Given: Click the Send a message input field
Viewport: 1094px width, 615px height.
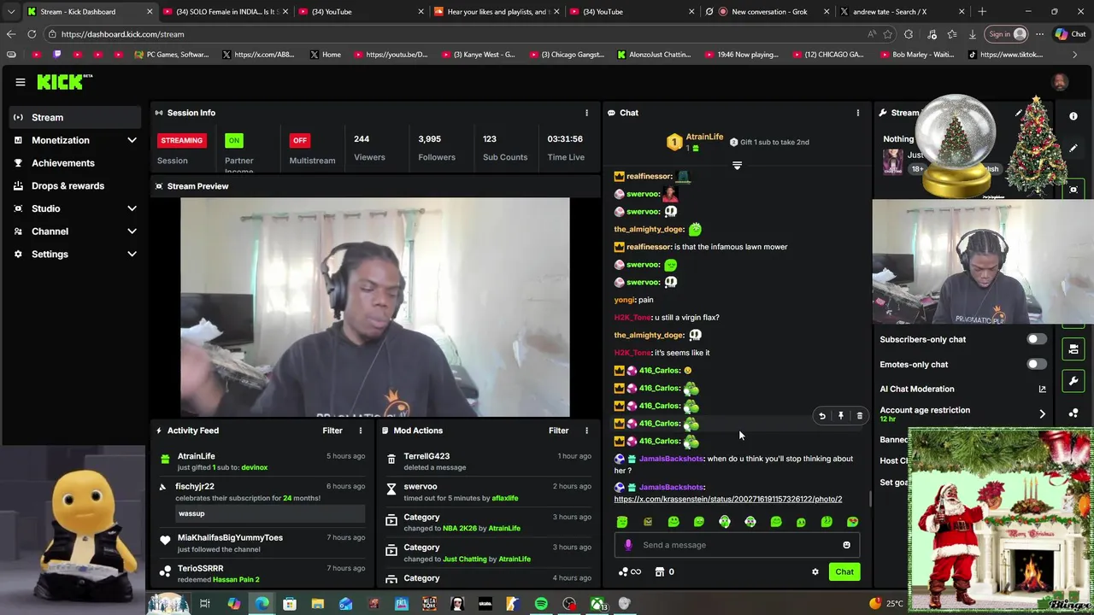Looking at the screenshot, I should pyautogui.click(x=737, y=545).
